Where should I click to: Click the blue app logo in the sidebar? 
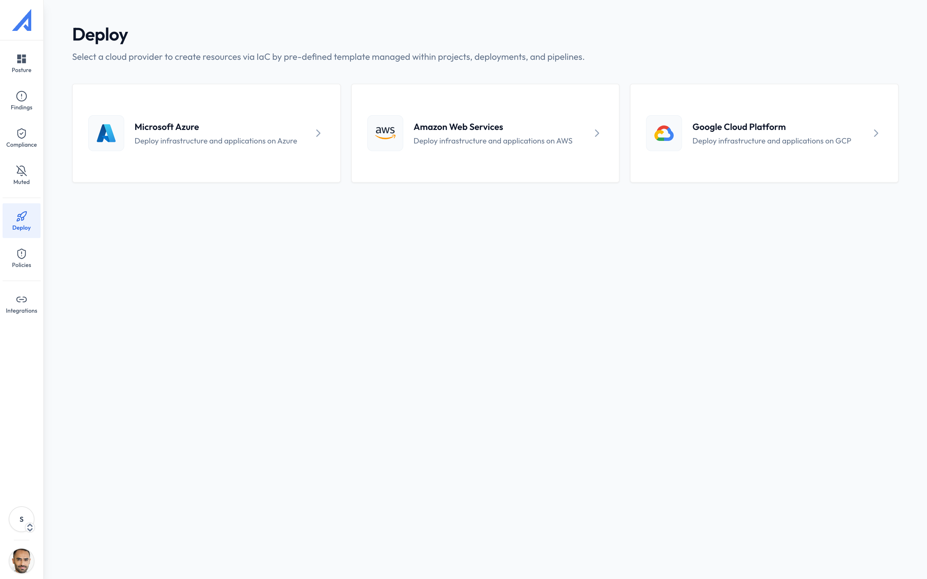[22, 20]
